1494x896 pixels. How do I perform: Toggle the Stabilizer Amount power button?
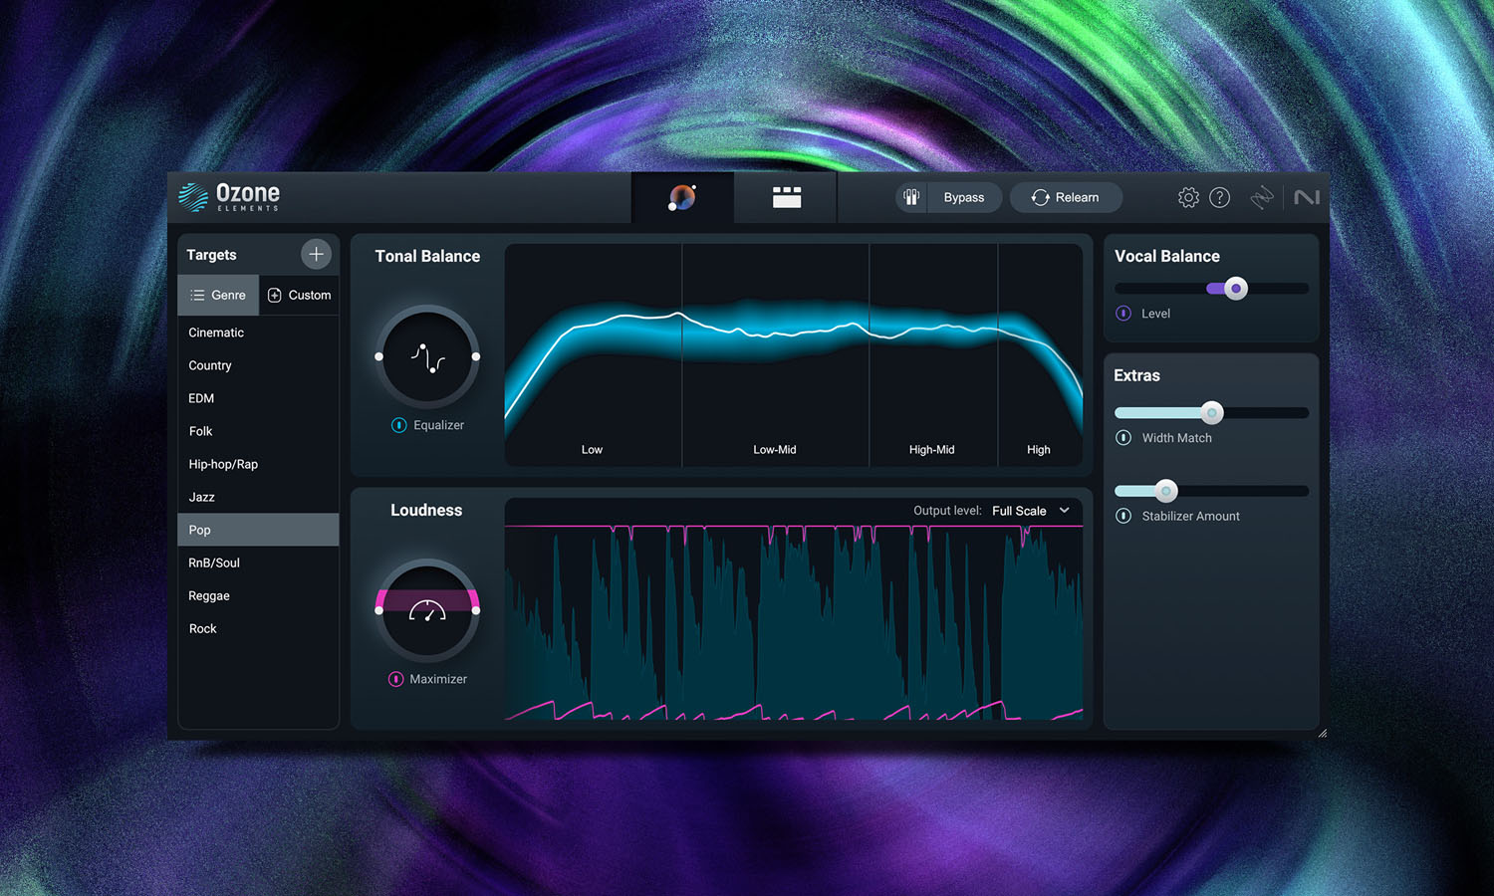1123,516
